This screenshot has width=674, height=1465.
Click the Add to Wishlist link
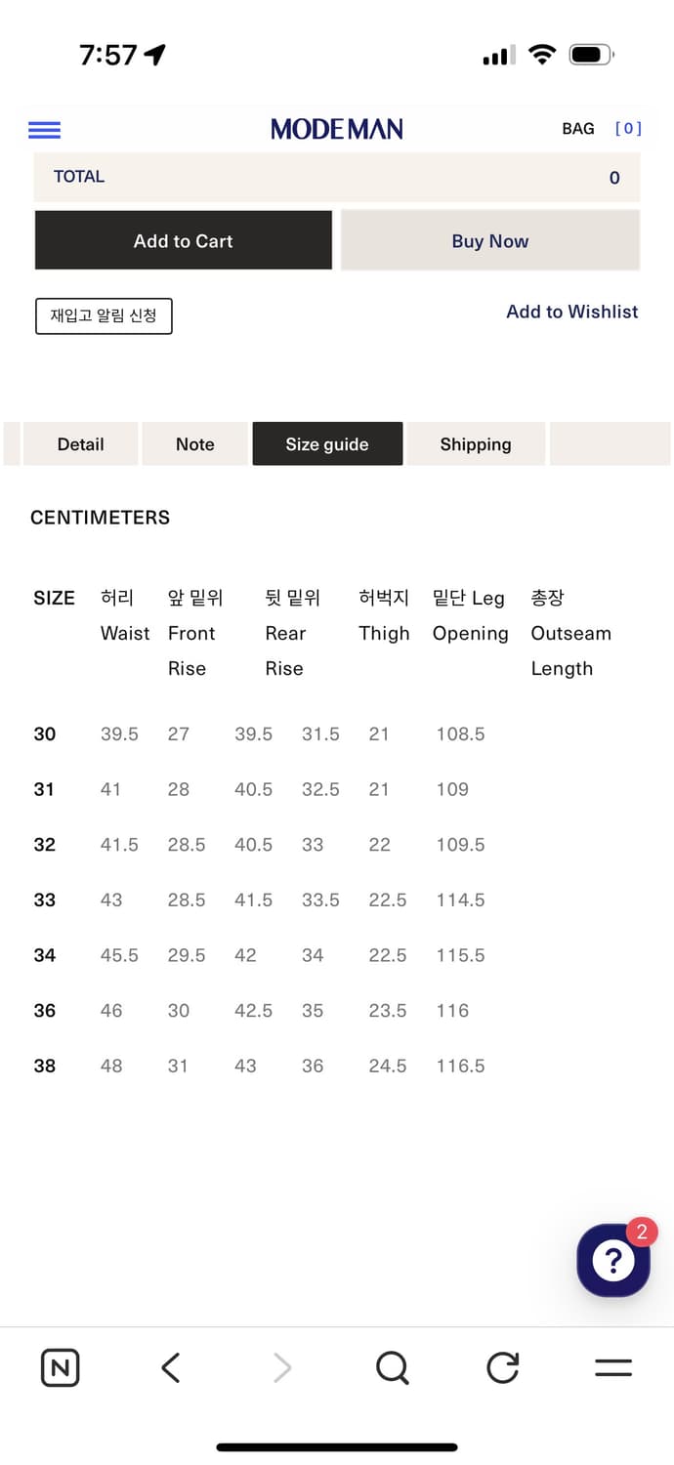(x=572, y=312)
